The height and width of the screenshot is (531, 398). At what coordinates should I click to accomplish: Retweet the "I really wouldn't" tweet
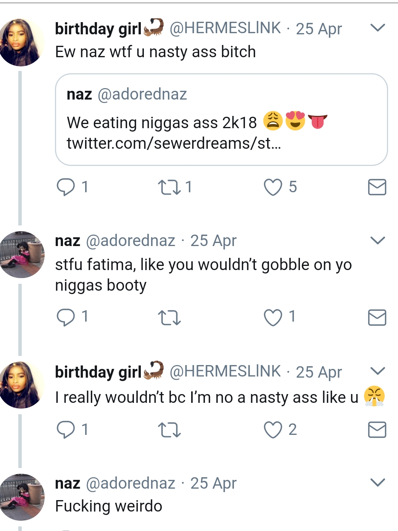(x=169, y=430)
